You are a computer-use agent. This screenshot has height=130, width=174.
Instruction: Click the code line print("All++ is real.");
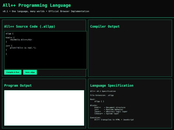[23, 48]
